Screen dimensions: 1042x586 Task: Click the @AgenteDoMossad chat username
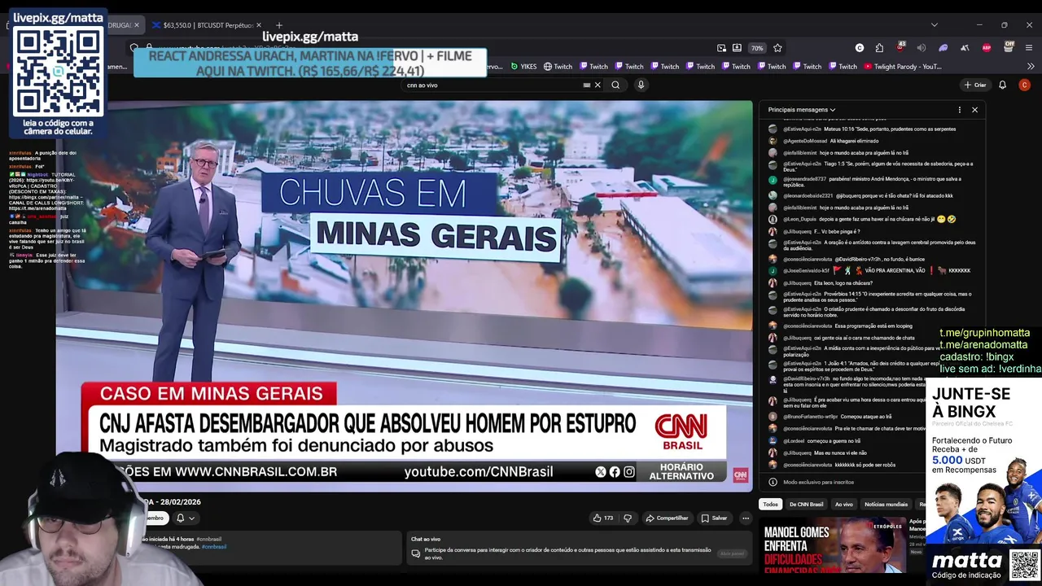(805, 141)
